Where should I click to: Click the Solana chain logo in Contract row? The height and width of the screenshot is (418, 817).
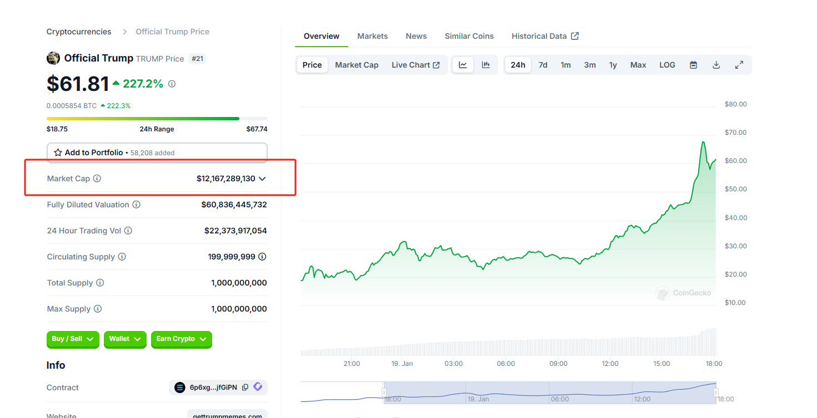click(x=179, y=388)
